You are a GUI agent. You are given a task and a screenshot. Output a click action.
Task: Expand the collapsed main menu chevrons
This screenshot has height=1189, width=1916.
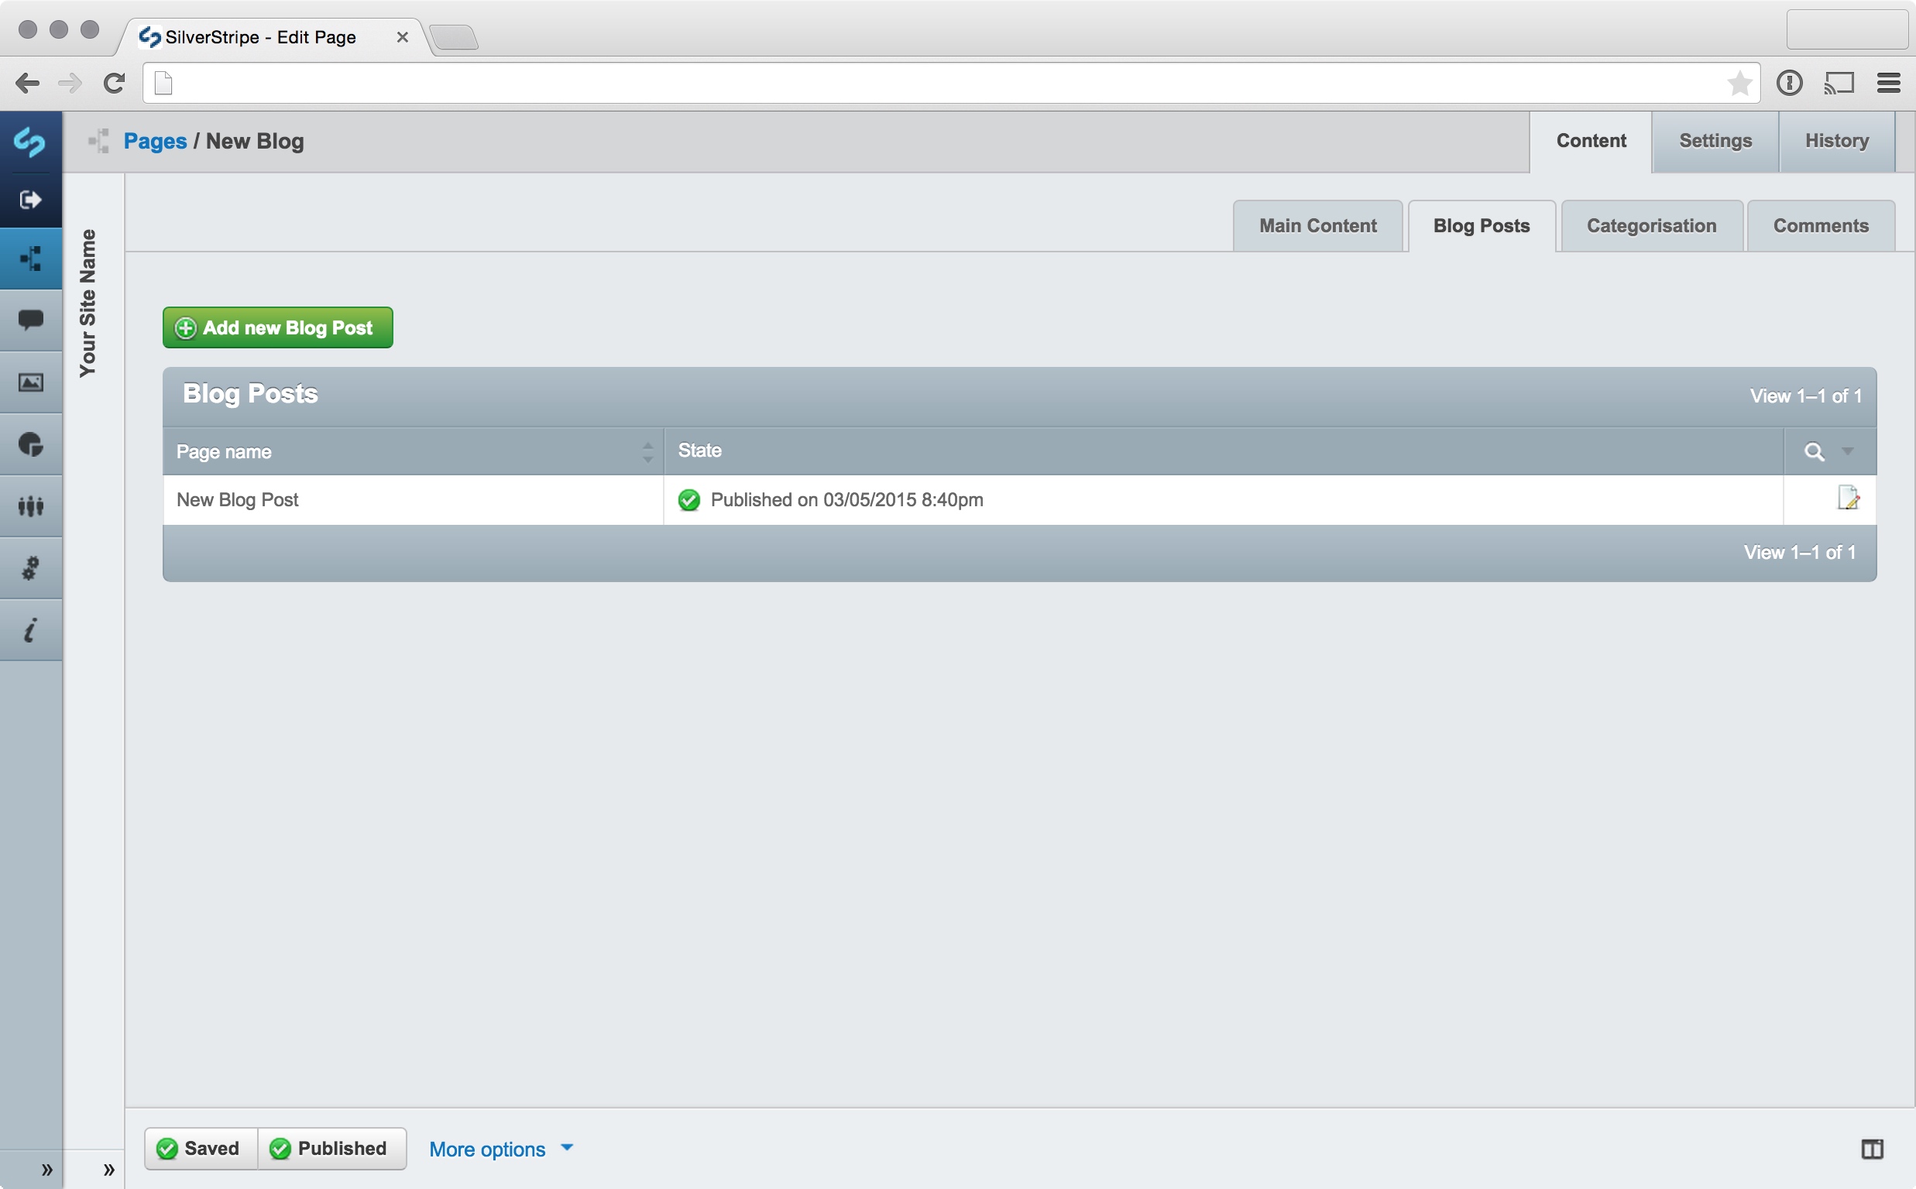(x=46, y=1170)
